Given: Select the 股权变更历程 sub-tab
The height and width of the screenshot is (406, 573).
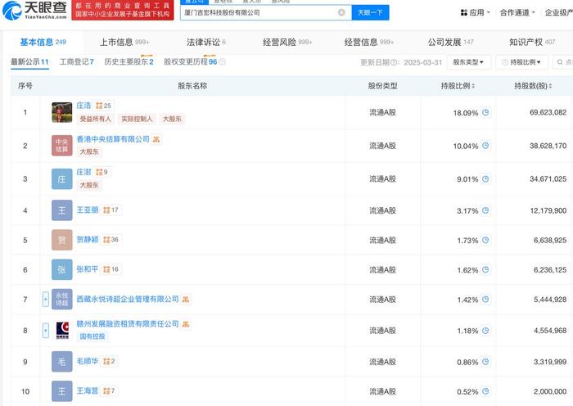Looking at the screenshot, I should pos(191,61).
